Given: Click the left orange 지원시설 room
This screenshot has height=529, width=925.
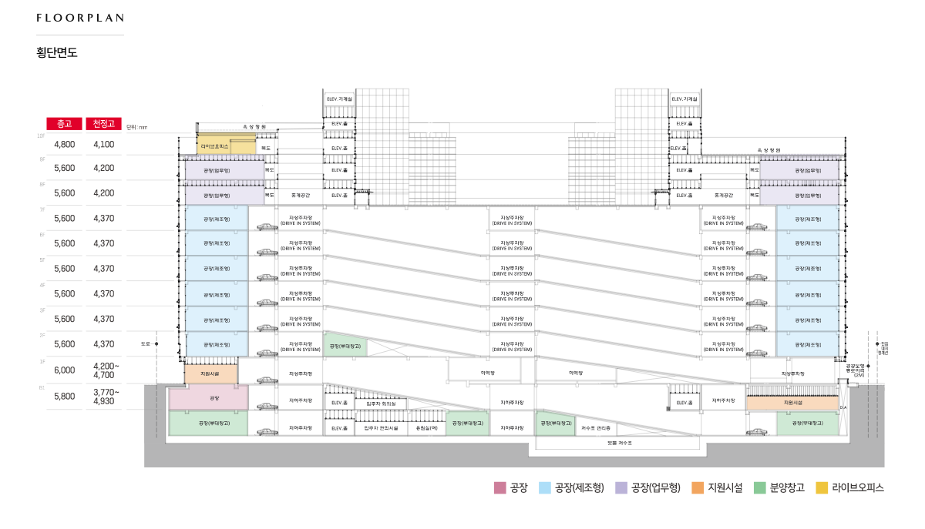Looking at the screenshot, I should click(210, 373).
